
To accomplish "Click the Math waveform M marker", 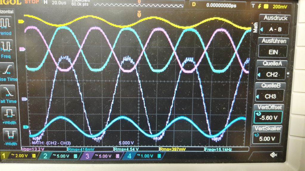I will (x=24, y=99).
